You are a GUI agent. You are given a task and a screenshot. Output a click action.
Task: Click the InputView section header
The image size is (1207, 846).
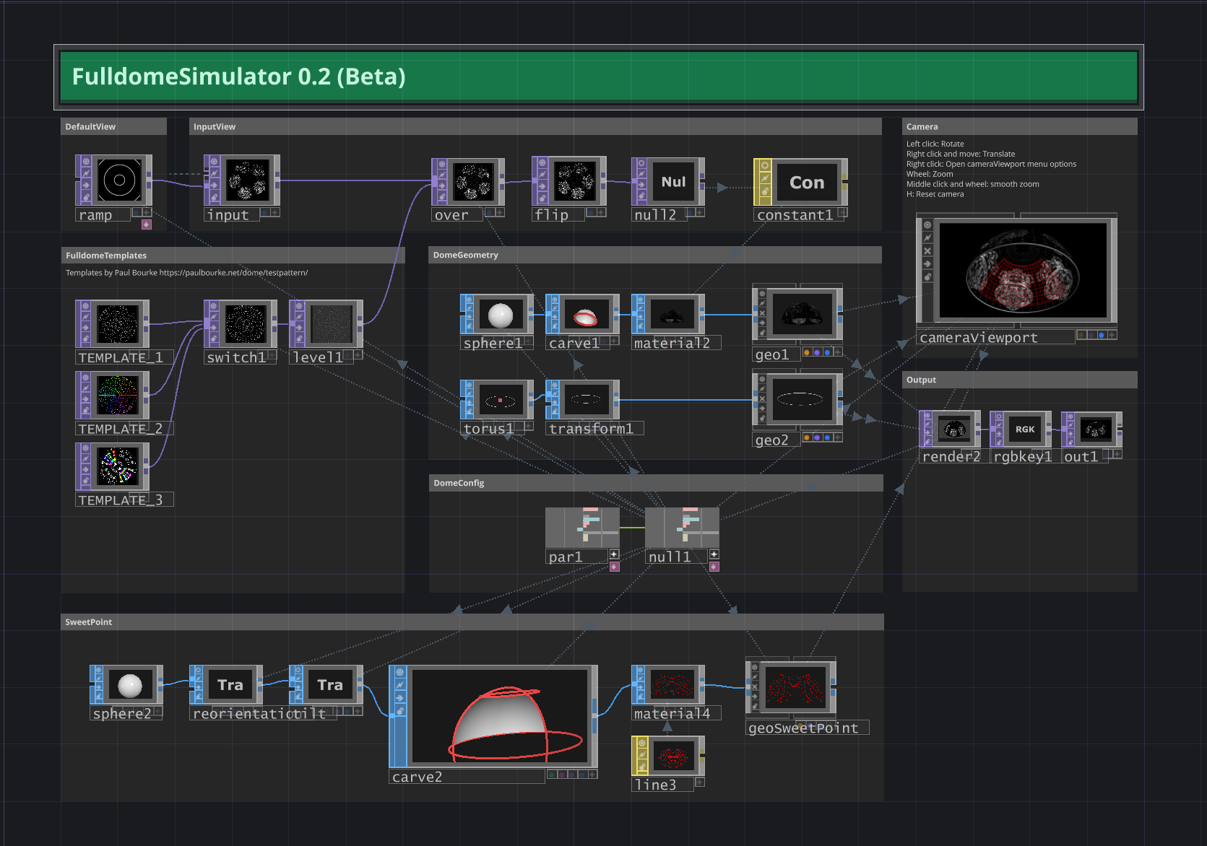pyautogui.click(x=535, y=126)
